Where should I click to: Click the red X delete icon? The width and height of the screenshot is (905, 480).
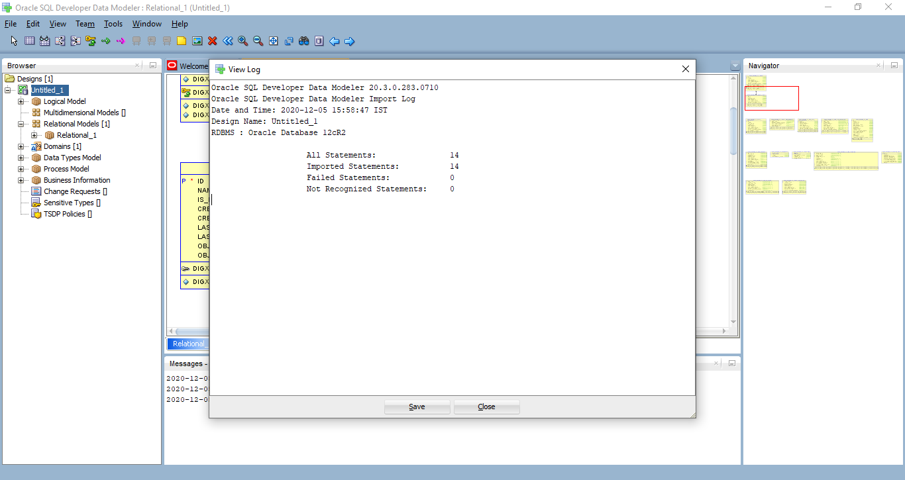coord(213,41)
